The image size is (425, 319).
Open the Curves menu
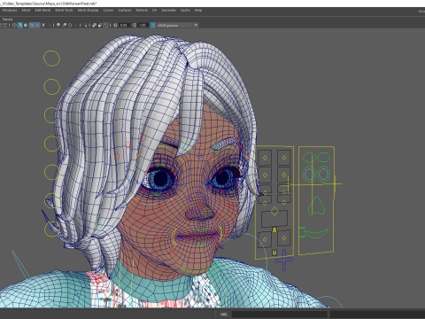[108, 10]
